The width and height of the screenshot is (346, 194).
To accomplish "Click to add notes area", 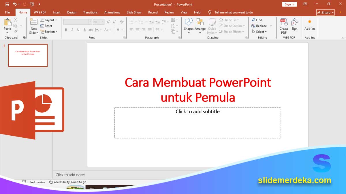I will coord(70,175).
